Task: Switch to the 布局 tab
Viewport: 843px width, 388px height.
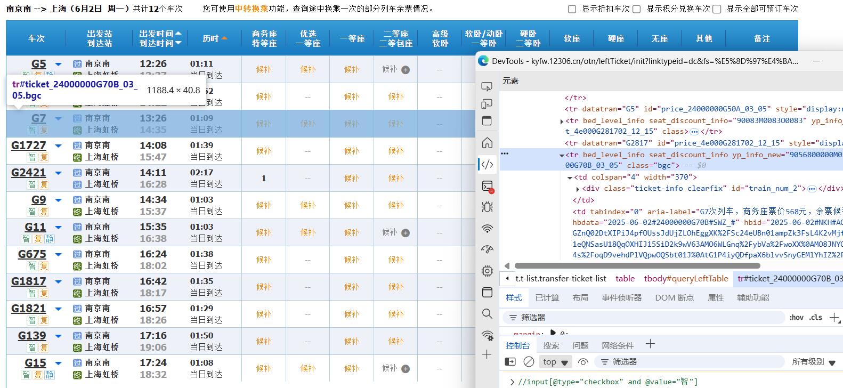Action: tap(580, 298)
